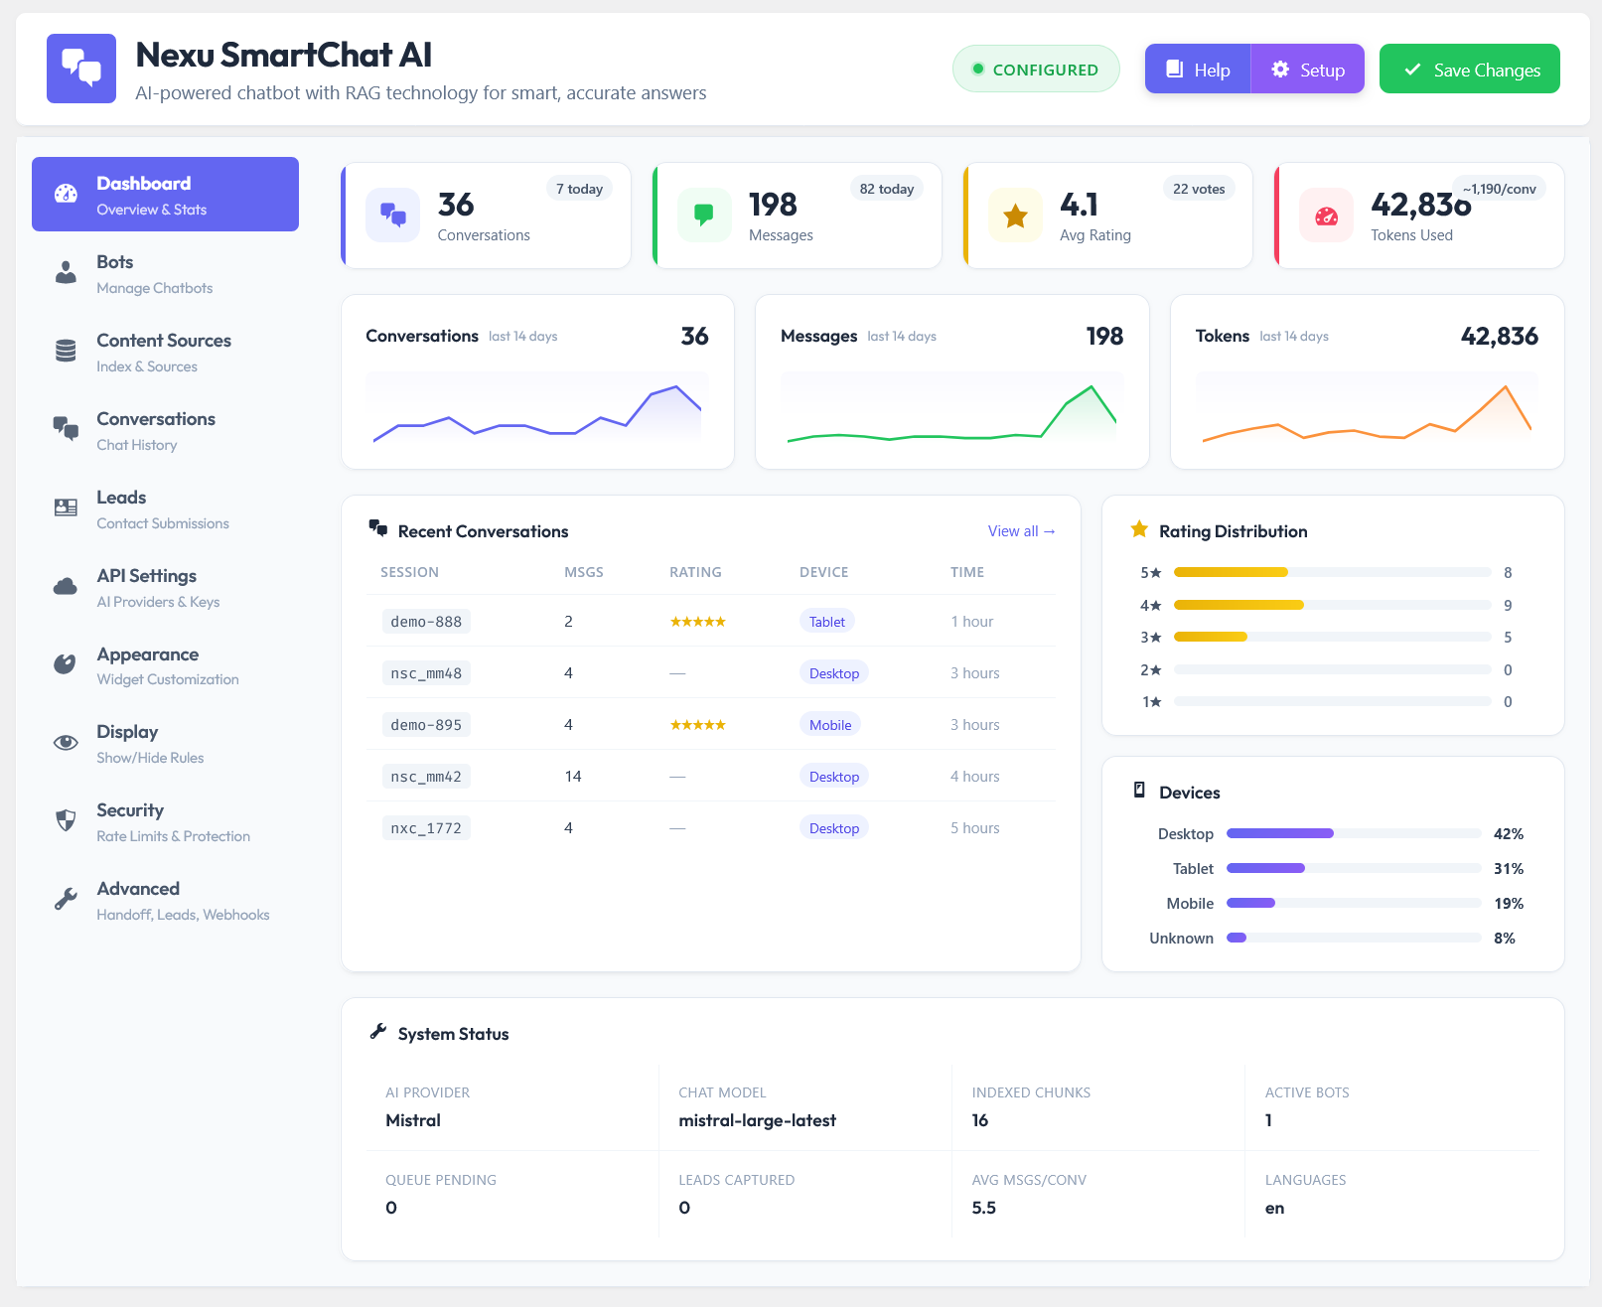The image size is (1602, 1307).
Task: Click the Save Changes checkmark icon
Action: (x=1412, y=70)
